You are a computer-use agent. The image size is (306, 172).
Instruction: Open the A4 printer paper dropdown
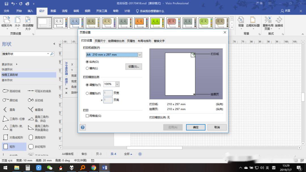(140, 55)
